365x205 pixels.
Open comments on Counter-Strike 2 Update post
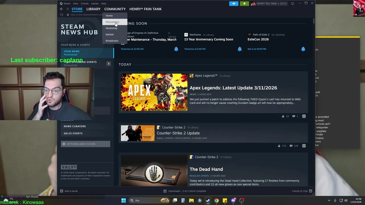(x=291, y=146)
